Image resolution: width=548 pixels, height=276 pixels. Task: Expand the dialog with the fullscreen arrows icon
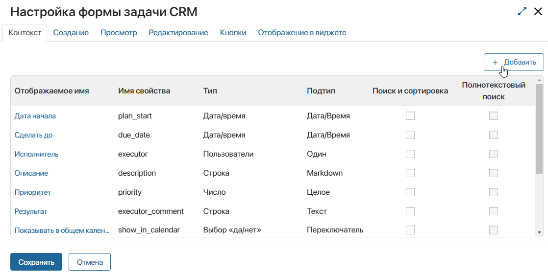coord(522,12)
